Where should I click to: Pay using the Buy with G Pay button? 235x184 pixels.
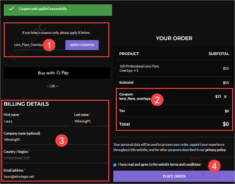pos(57,73)
